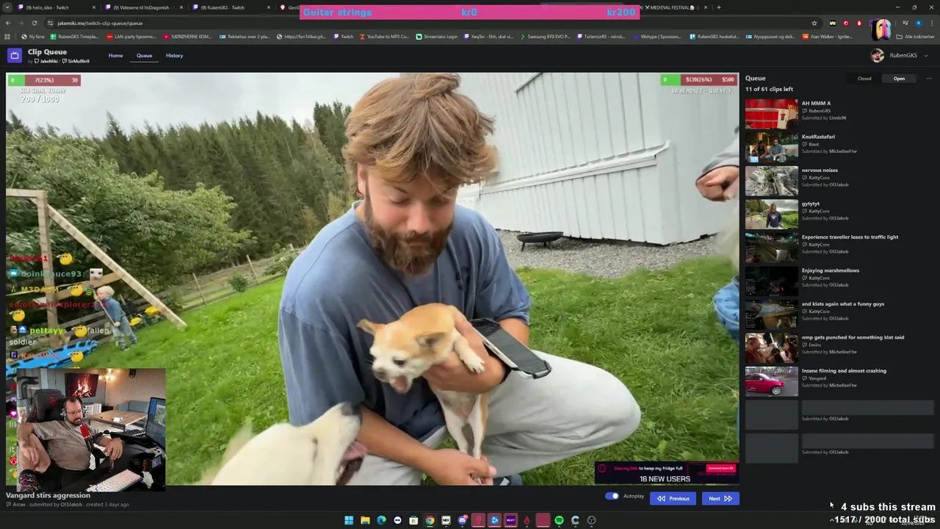Screen dimensions: 940x529
Task: Click the gytytyt clip title
Action: 811,204
